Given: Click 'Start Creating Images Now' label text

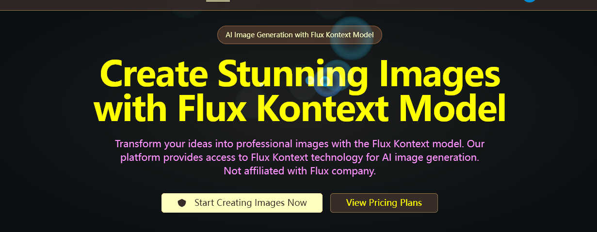Looking at the screenshot, I should click(251, 203).
